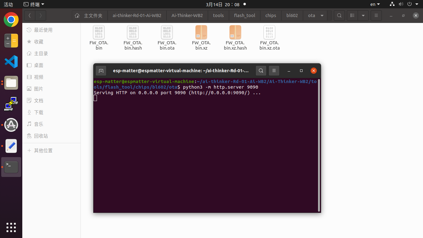Navigate to chips path segment
The image size is (423, 238).
click(271, 15)
